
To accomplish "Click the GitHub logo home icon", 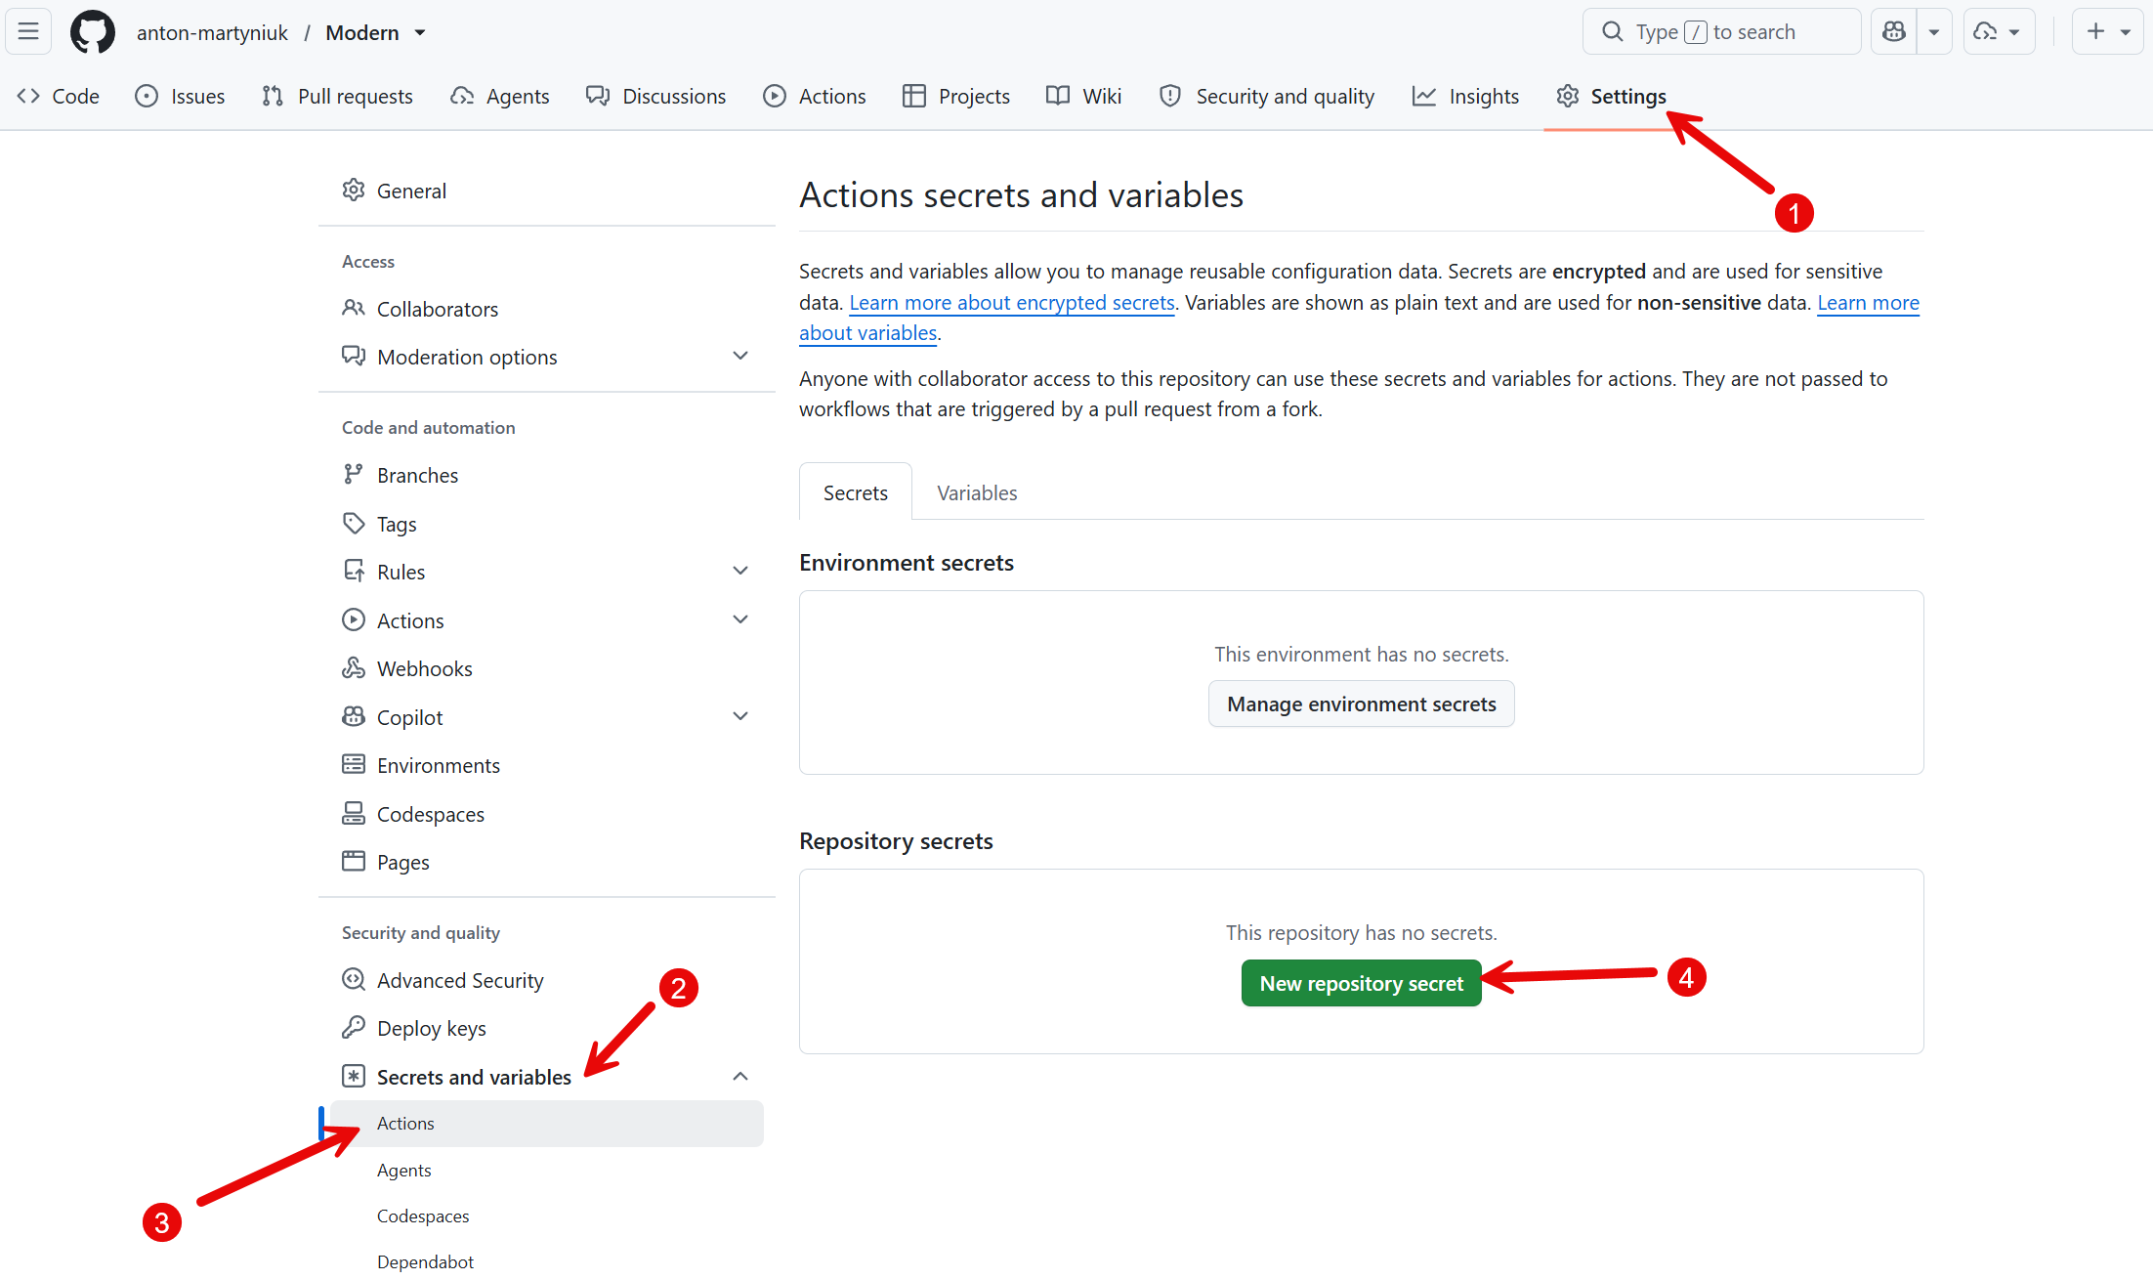I will click(93, 32).
